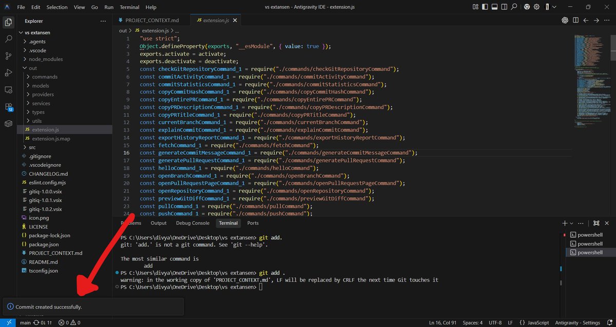Open the settings gear in title bar
The height and width of the screenshot is (327, 616).
click(x=537, y=7)
